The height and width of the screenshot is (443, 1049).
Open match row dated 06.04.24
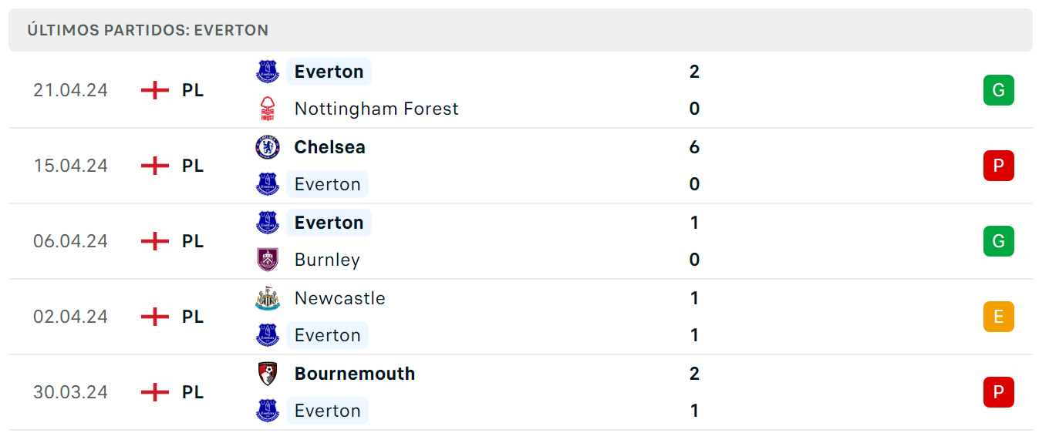click(x=521, y=241)
